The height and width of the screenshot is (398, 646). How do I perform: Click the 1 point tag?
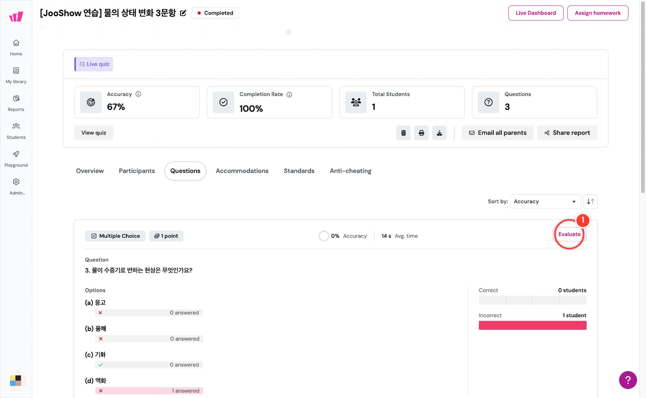[166, 236]
